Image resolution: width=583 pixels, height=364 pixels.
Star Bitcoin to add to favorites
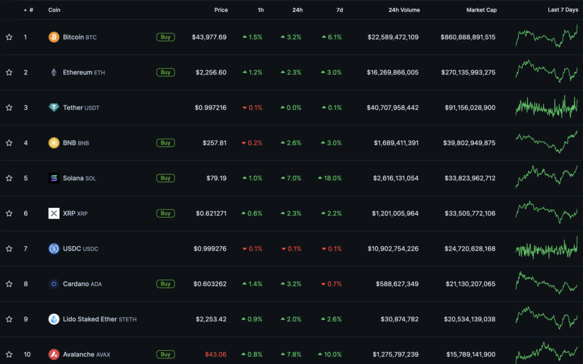click(x=9, y=37)
